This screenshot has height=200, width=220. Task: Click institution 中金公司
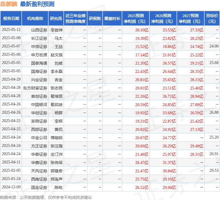[39, 138]
